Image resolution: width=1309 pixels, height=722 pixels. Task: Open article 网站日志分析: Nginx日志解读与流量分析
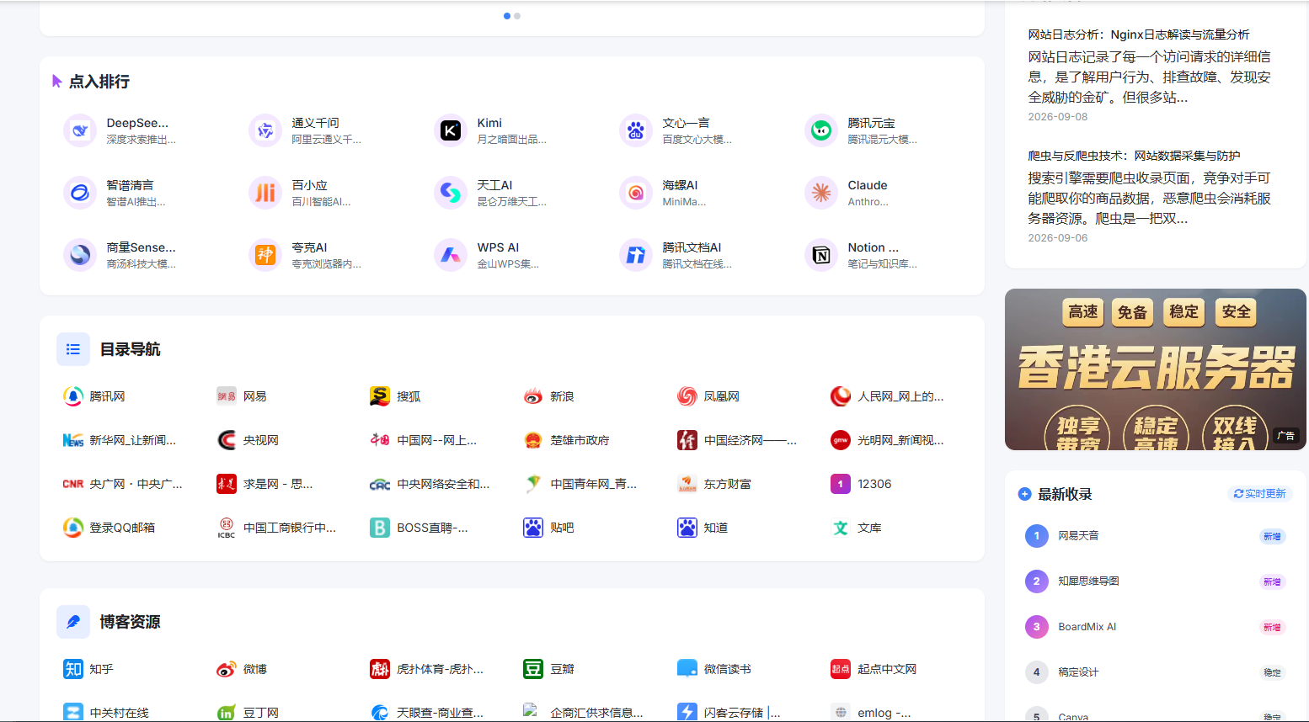(1139, 35)
